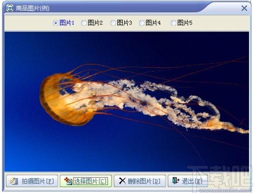
Task: Click the 退出[E] button text
Action: point(192,181)
